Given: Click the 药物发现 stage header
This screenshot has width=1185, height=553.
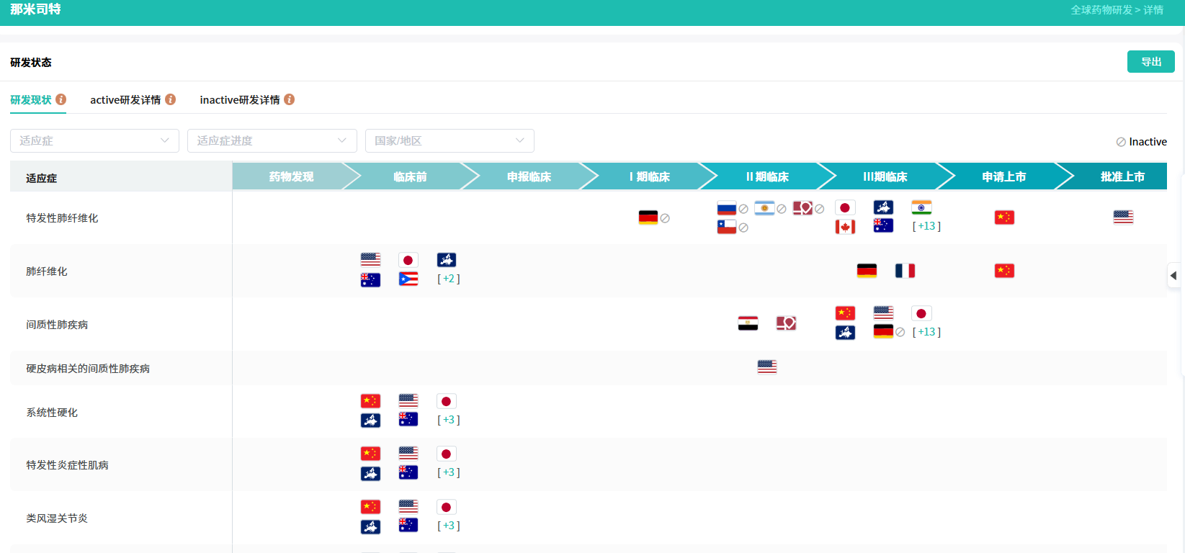Looking at the screenshot, I should click(292, 176).
